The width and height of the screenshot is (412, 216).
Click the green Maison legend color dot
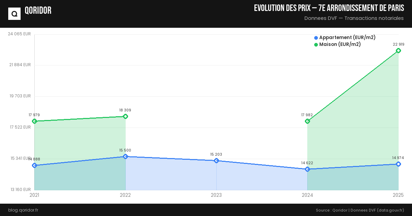(316, 45)
